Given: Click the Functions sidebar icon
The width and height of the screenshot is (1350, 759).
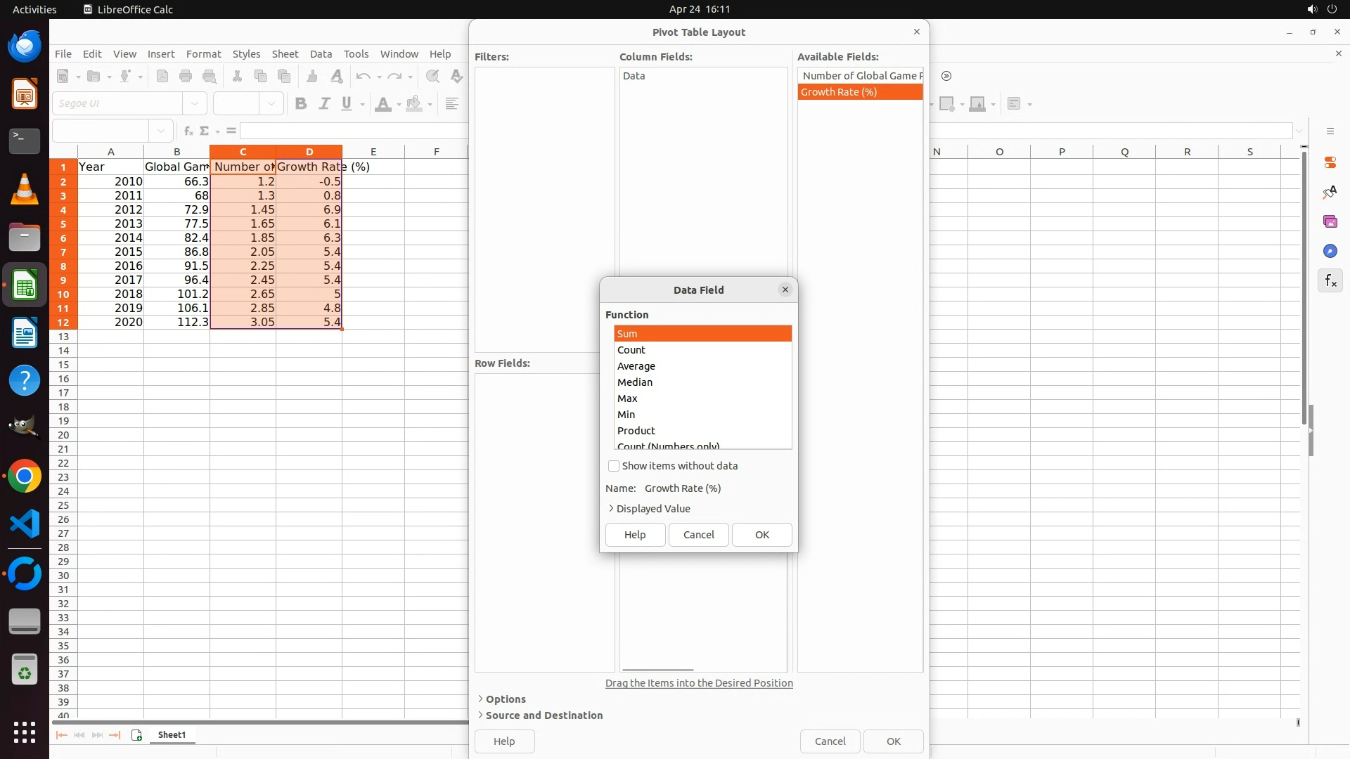Looking at the screenshot, I should click(x=1330, y=281).
